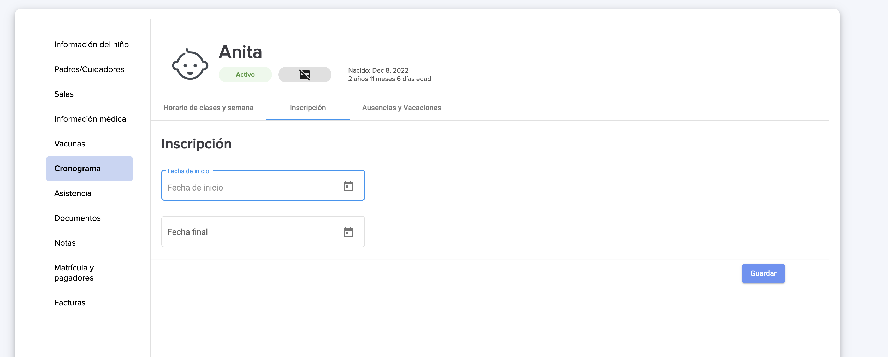This screenshot has width=888, height=357.
Task: Go to Documentos in sidebar
Action: [78, 218]
